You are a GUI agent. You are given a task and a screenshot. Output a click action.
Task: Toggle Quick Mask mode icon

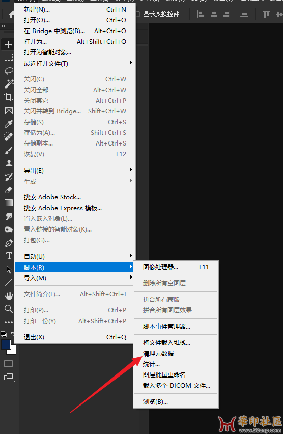click(8, 363)
